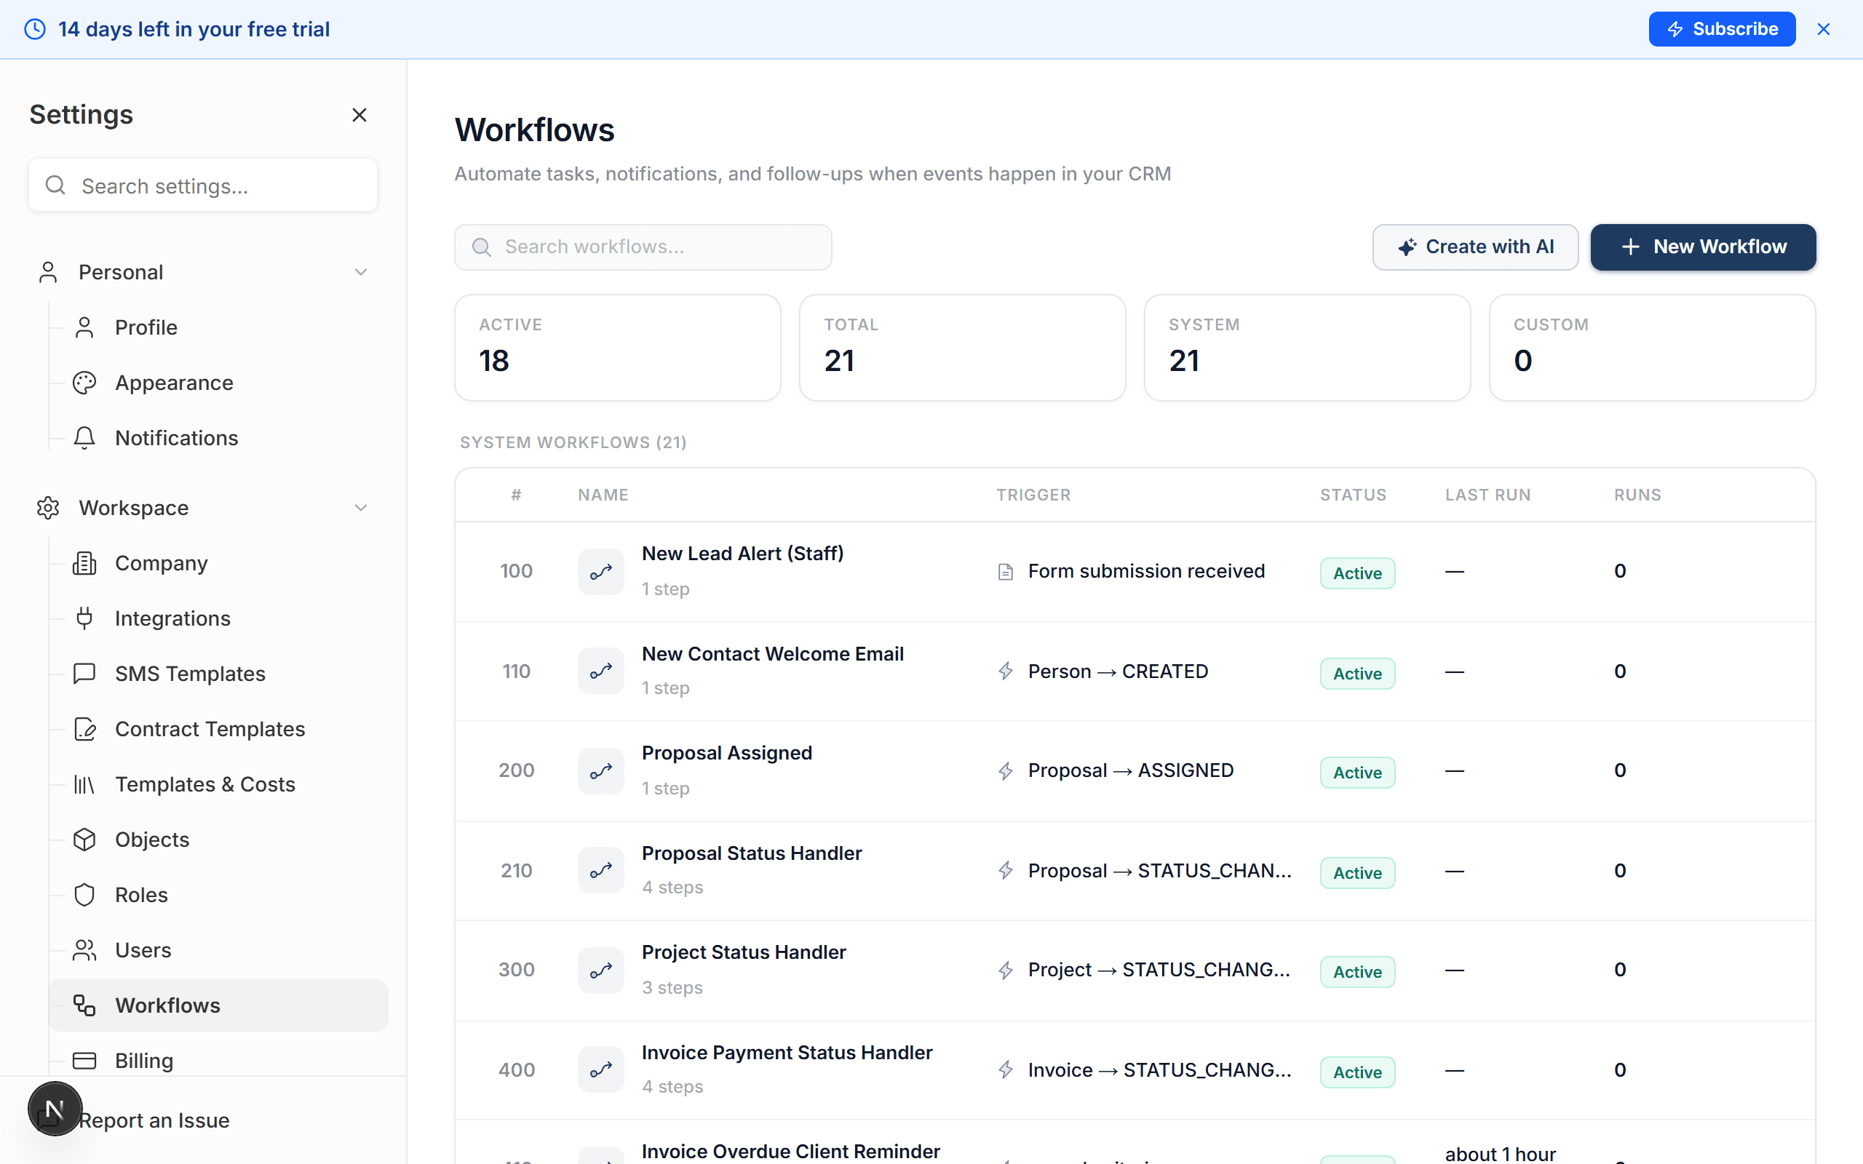Viewport: 1863px width, 1164px height.
Task: Click the Integrations plug icon
Action: click(84, 618)
